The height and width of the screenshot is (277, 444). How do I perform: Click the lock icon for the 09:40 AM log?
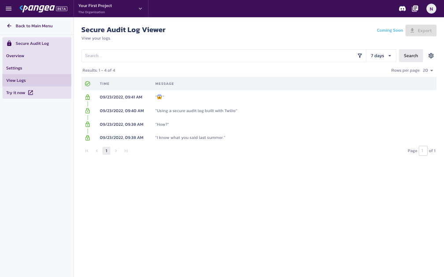click(88, 111)
